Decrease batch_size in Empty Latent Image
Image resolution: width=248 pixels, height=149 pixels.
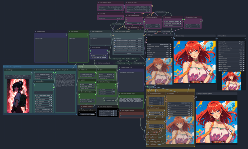point(186,27)
